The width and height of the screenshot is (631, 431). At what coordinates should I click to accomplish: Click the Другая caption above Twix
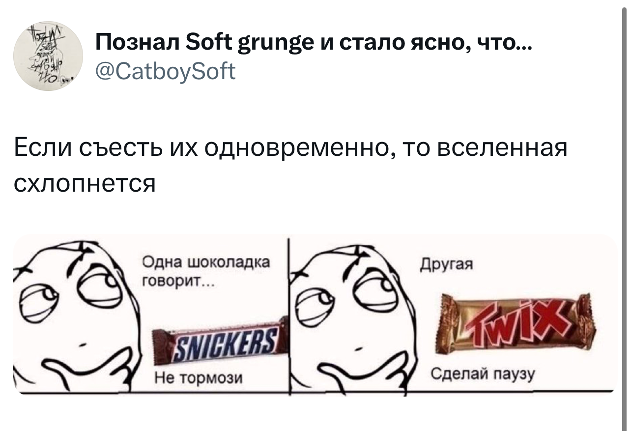(446, 265)
